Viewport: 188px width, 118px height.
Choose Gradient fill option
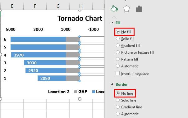pyautogui.click(x=128, y=46)
